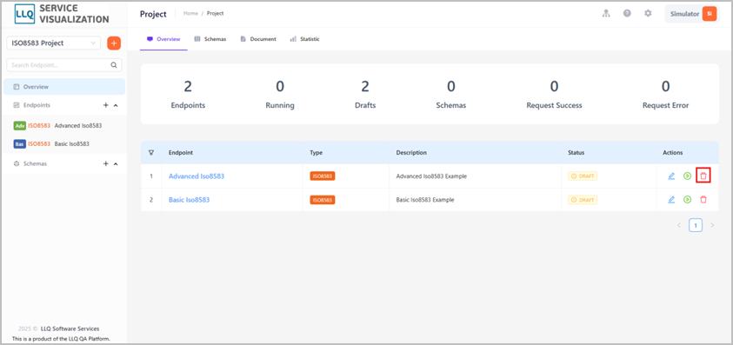733x345 pixels.
Task: Click the organization tree icon in header
Action: click(x=606, y=14)
